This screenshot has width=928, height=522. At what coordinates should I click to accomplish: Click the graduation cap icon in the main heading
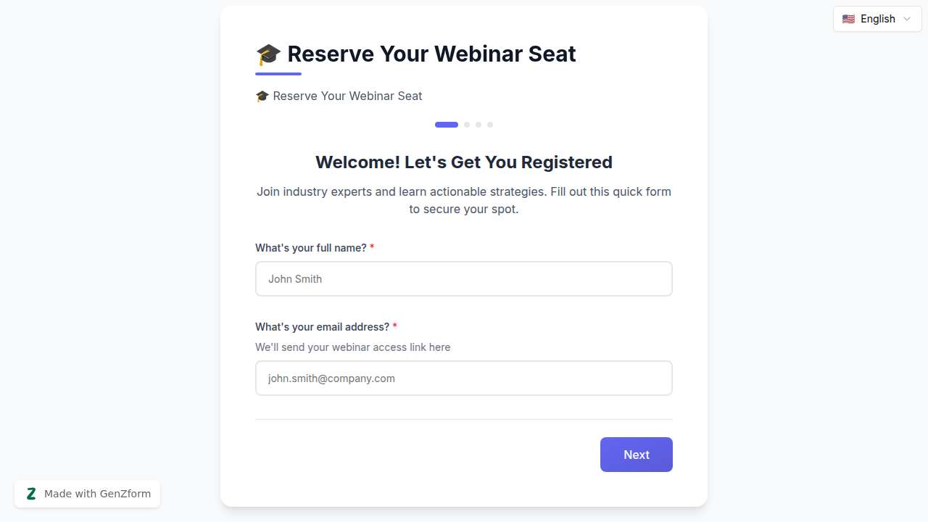click(x=268, y=52)
